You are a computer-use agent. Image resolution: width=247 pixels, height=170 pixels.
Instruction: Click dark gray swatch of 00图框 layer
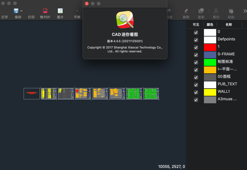coord(210,78)
